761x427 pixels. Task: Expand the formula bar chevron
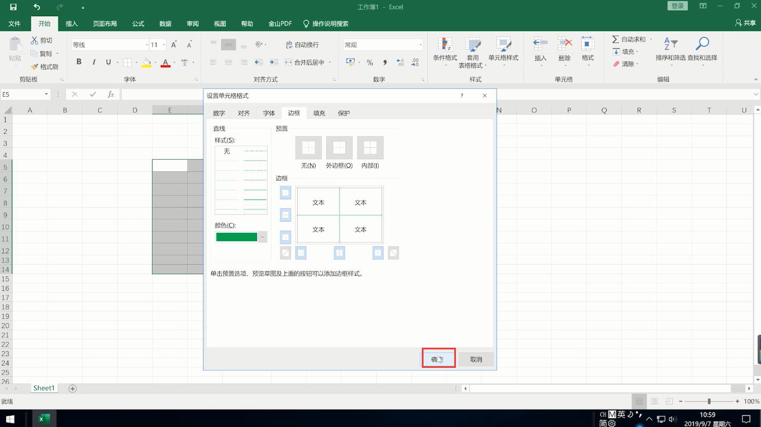[756, 94]
